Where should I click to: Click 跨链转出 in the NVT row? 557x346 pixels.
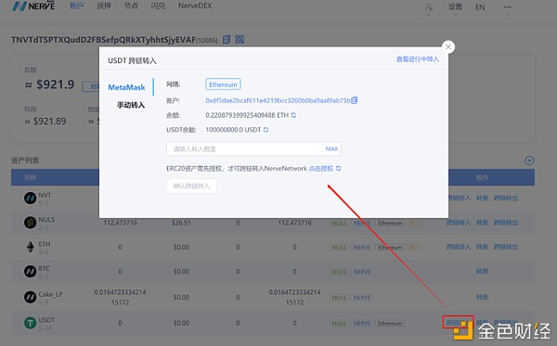tap(506, 198)
